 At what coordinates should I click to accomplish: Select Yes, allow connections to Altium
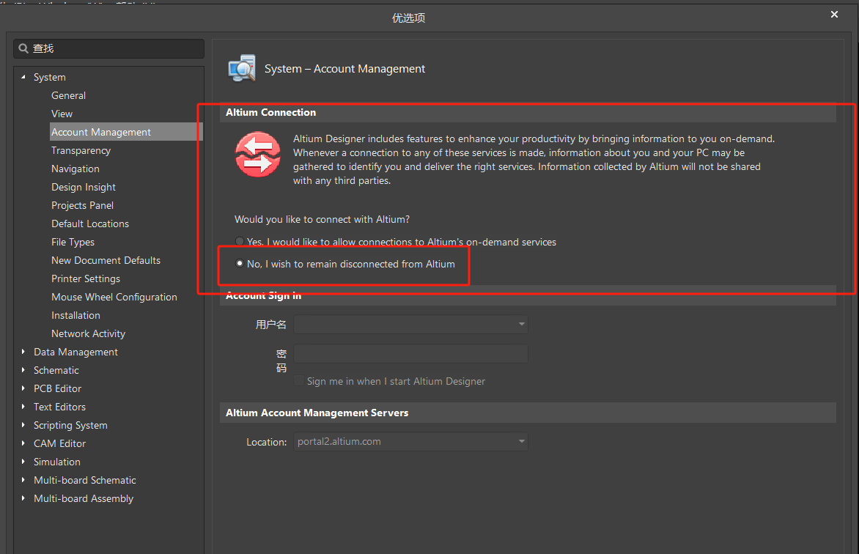240,242
